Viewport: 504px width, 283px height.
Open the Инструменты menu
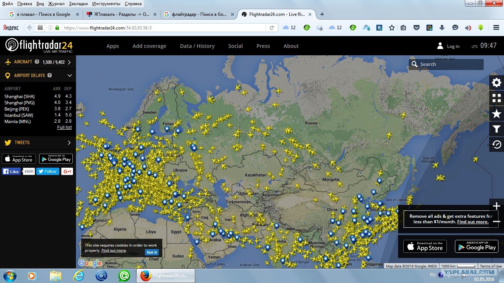tap(106, 4)
